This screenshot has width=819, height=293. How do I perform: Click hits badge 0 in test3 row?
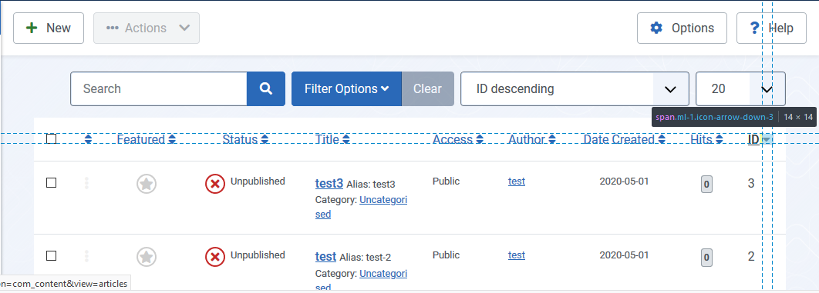click(706, 185)
